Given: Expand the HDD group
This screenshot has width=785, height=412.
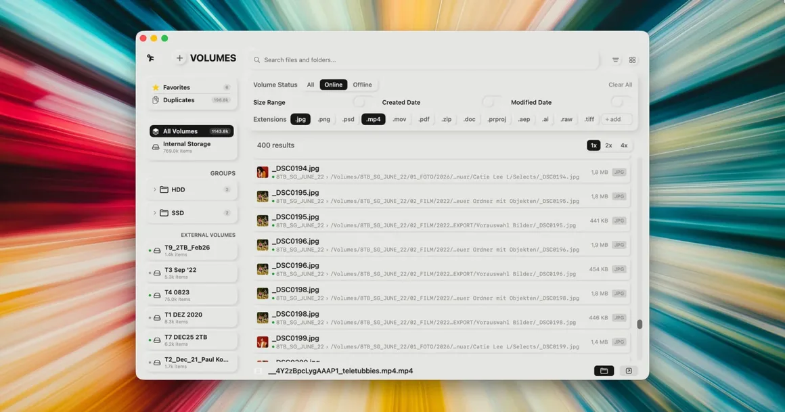Looking at the screenshot, I should 154,189.
